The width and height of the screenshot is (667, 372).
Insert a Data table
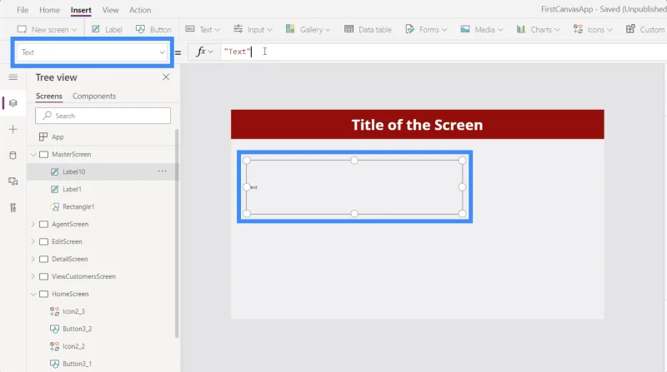click(368, 29)
